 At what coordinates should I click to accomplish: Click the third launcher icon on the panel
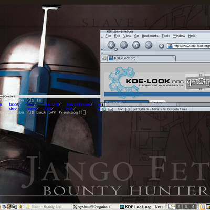[15, 207]
